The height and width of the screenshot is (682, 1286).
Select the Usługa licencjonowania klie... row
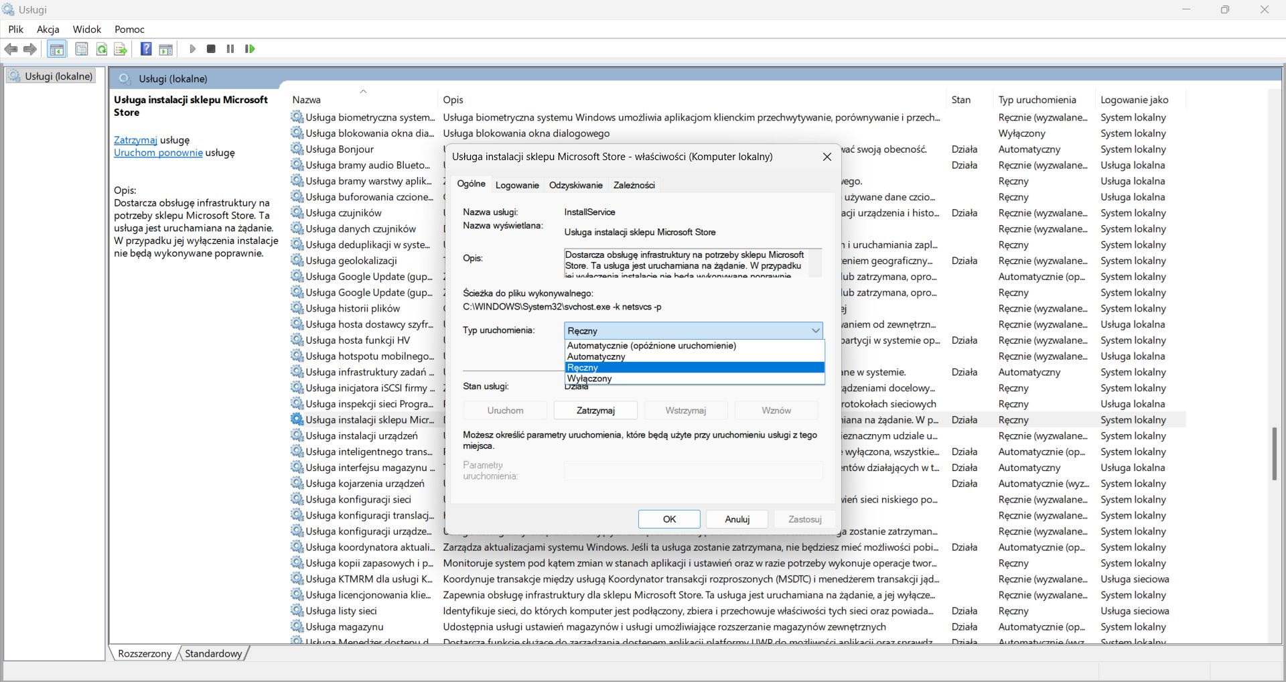[x=737, y=595]
